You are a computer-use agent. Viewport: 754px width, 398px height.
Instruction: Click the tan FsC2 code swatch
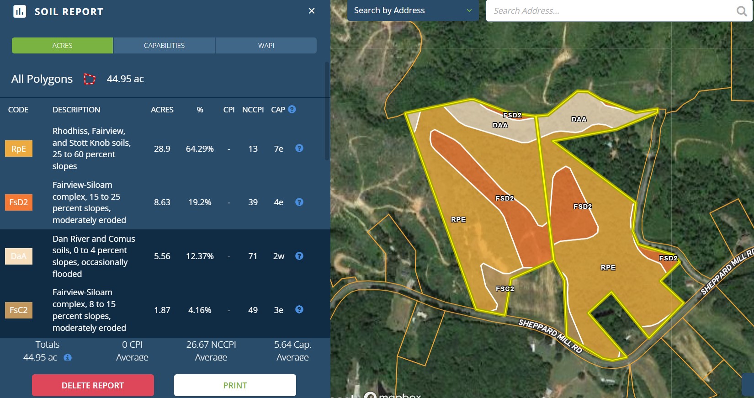coord(19,310)
